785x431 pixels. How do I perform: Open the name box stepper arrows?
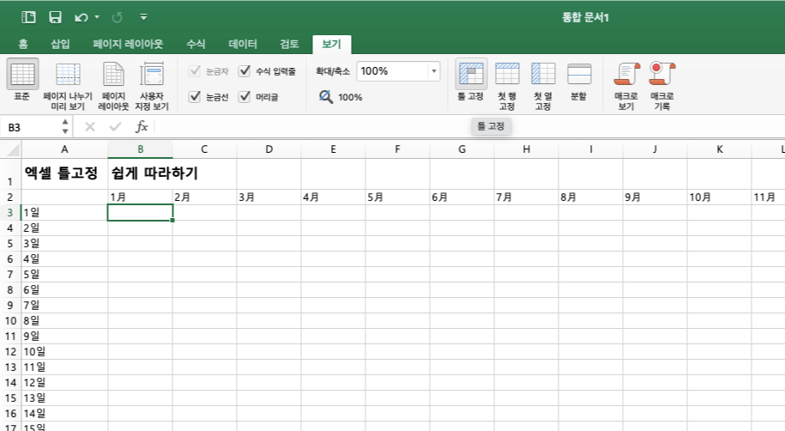pos(65,127)
